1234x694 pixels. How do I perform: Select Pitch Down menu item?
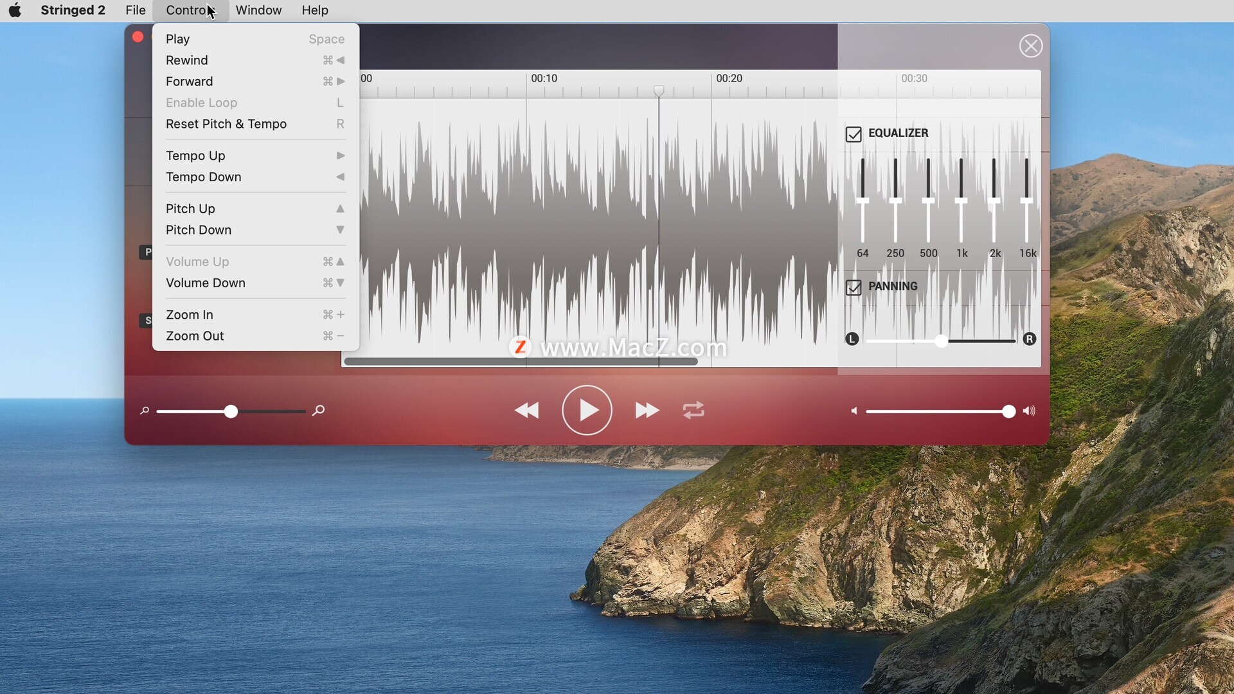pos(255,230)
